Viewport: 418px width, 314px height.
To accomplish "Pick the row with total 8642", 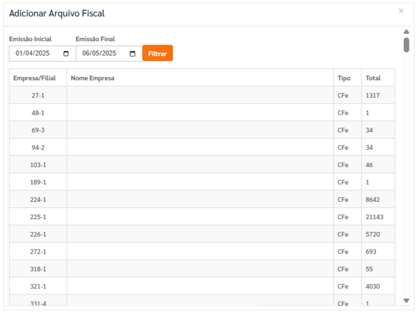I will tap(202, 199).
